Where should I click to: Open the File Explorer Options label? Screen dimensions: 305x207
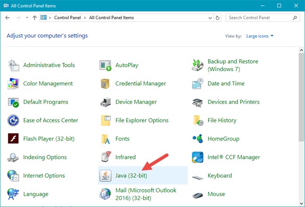142,120
